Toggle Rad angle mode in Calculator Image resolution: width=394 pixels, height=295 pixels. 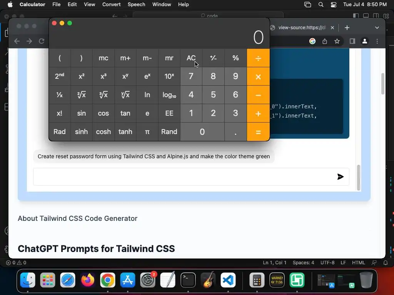[x=60, y=132]
